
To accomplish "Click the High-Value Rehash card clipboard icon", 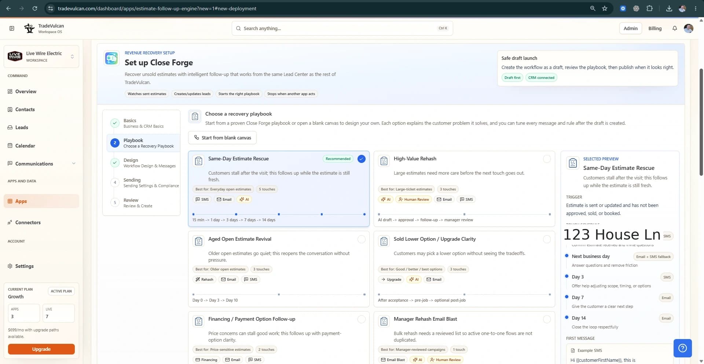I will 384,161.
